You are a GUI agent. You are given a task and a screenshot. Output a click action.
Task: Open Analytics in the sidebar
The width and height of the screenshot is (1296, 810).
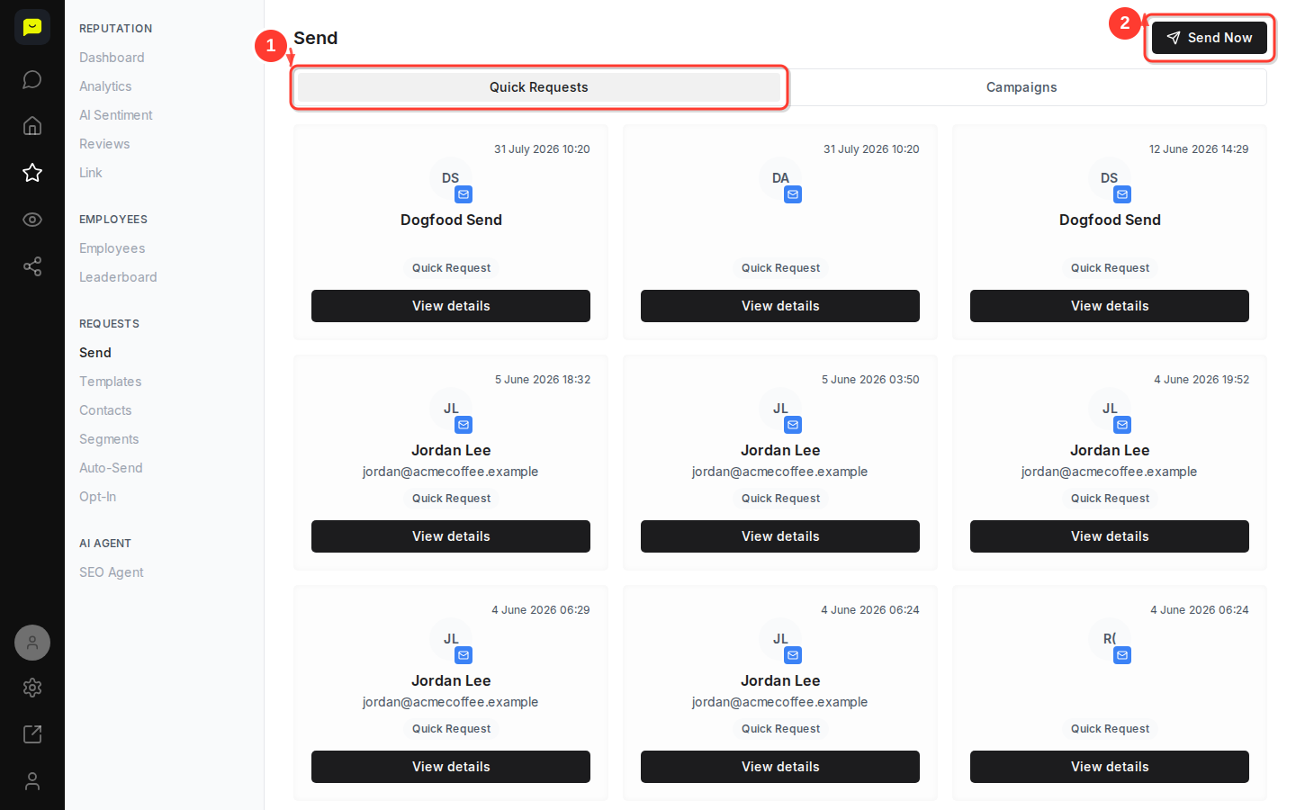click(x=105, y=86)
